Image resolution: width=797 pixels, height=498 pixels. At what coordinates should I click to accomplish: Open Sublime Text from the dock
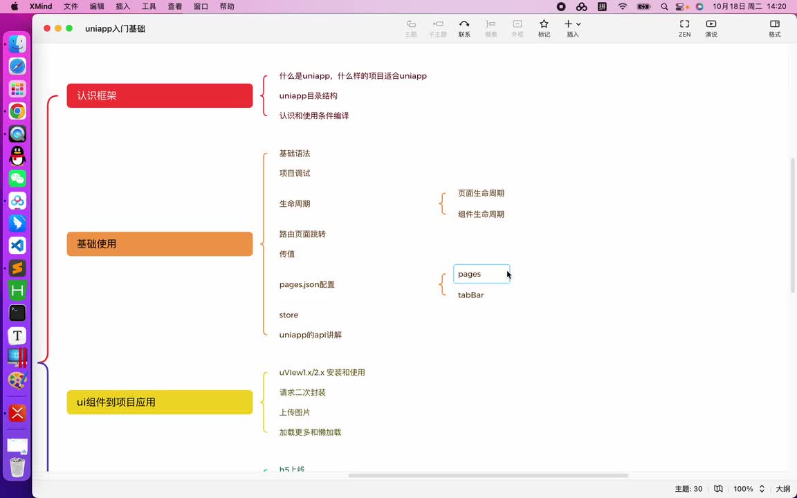coord(17,268)
